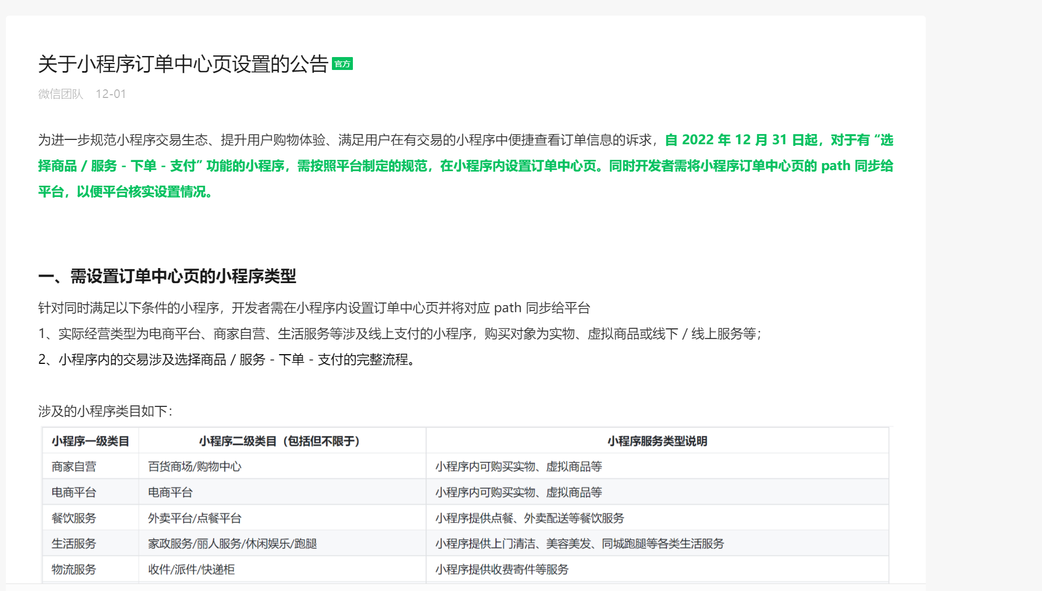Click the 餐饮服务 row label

pyautogui.click(x=74, y=518)
